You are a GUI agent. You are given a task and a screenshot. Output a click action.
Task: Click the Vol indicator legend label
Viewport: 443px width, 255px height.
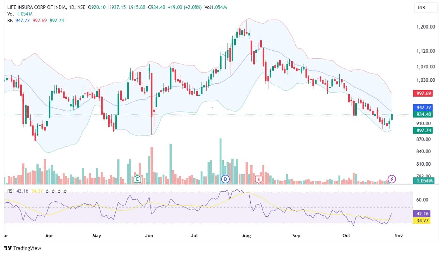(10, 14)
